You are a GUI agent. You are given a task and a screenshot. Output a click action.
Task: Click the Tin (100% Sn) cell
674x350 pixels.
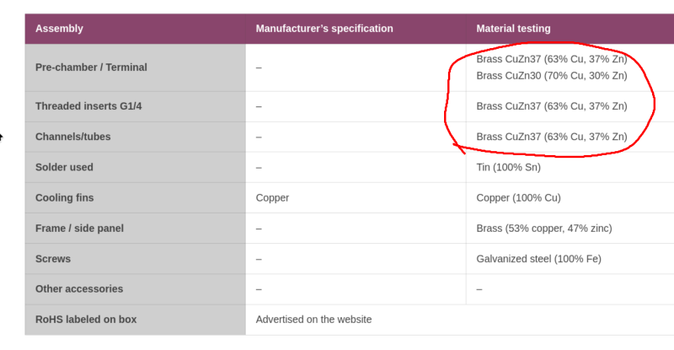[509, 167]
